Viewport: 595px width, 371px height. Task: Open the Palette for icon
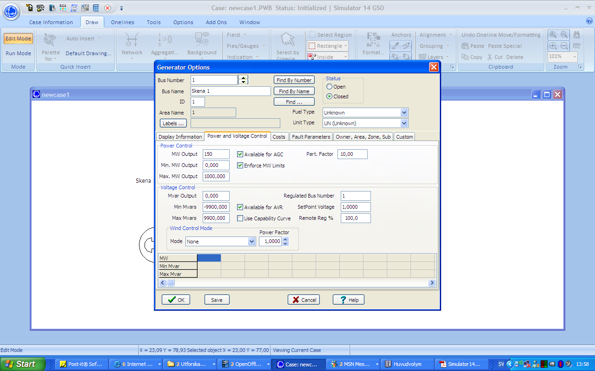50,46
